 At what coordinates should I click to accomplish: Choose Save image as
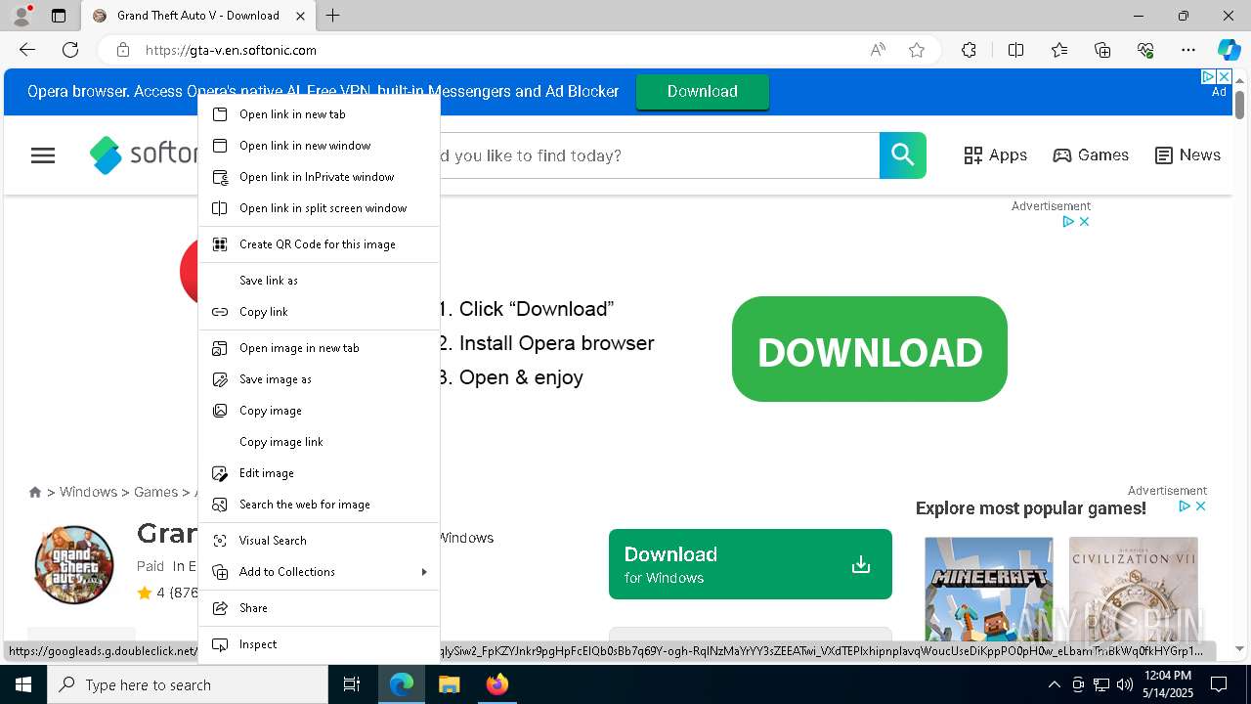pyautogui.click(x=319, y=379)
